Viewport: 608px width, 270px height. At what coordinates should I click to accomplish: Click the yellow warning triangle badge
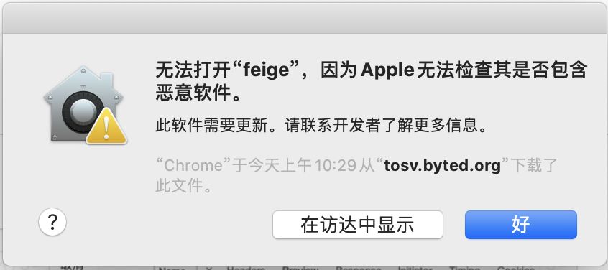106,127
